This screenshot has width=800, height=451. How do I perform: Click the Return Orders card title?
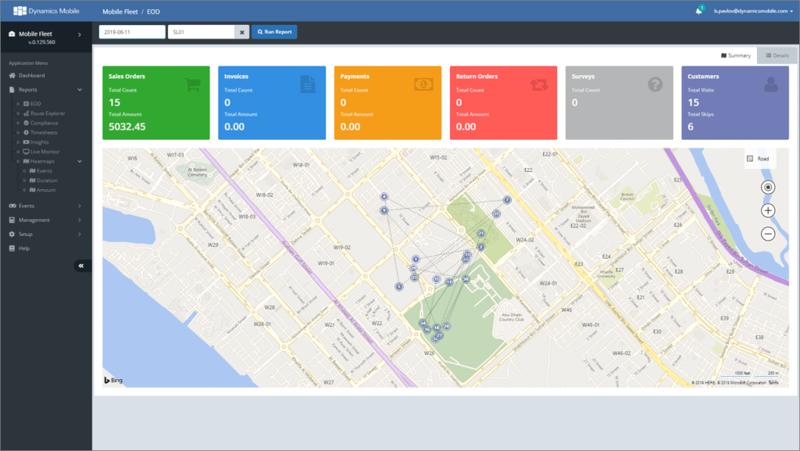[x=477, y=77]
